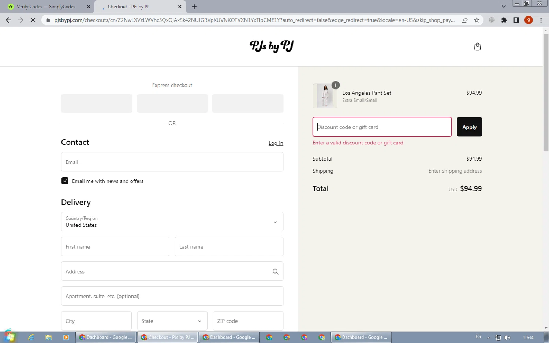Click third express checkout button placeholder

point(248,103)
